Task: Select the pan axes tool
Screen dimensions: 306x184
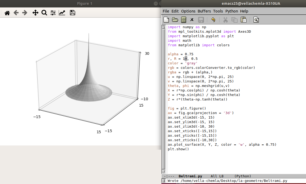Action: pos(35,13)
